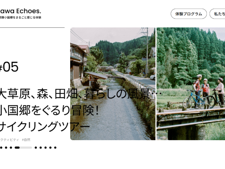Go to second dot right of progress bar
This screenshot has height=169, width=225.
[x=41, y=148]
